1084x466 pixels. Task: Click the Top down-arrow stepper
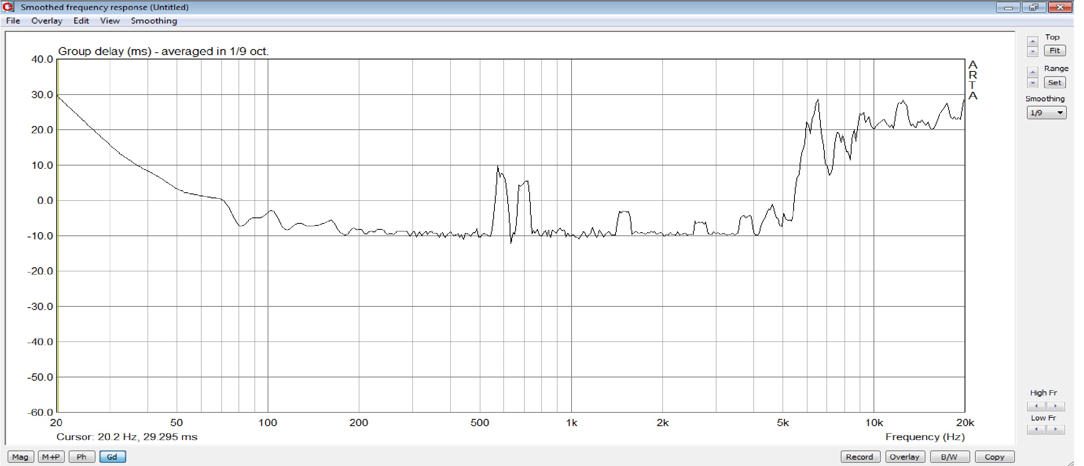(x=1032, y=52)
